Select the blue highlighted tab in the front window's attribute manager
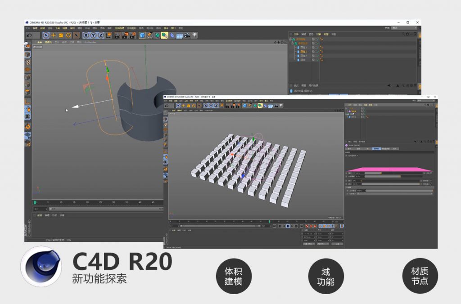The height and width of the screenshot is (304, 461). point(376,148)
